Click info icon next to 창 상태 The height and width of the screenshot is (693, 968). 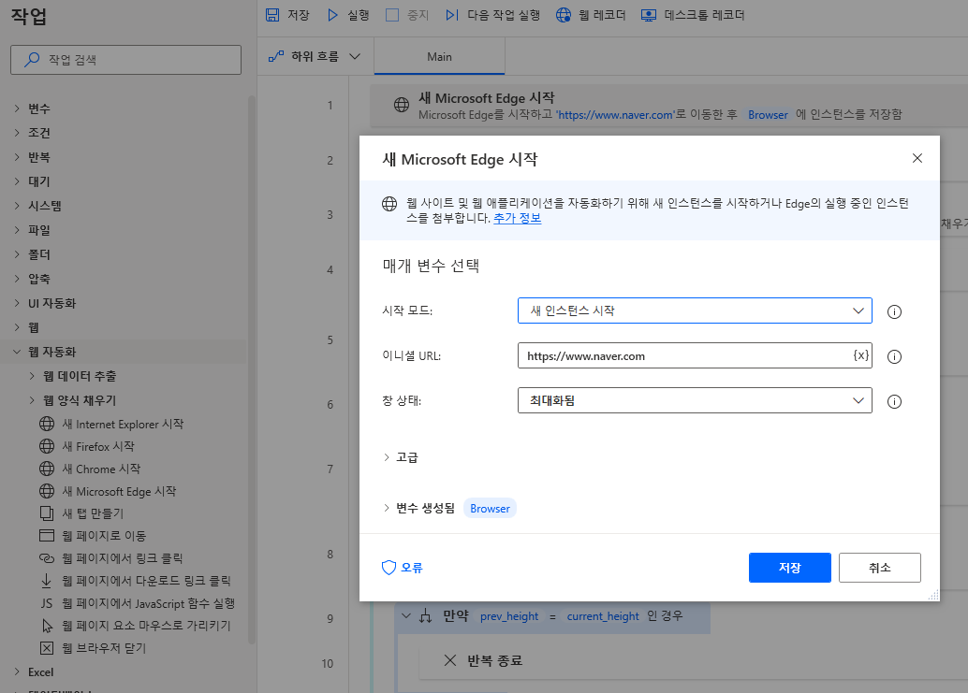click(894, 402)
